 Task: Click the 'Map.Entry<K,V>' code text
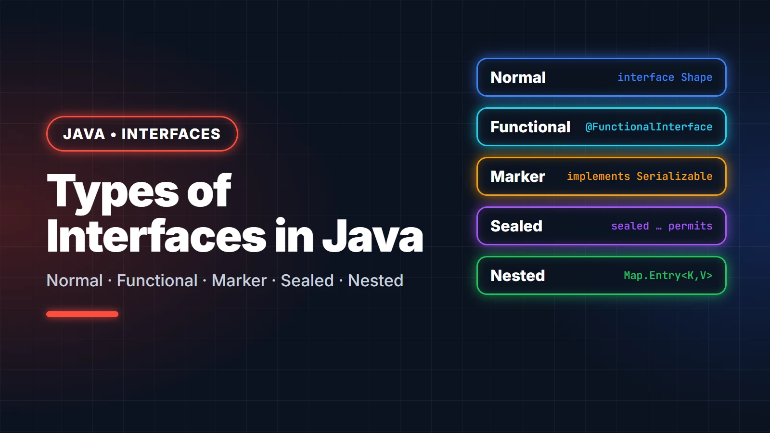668,276
